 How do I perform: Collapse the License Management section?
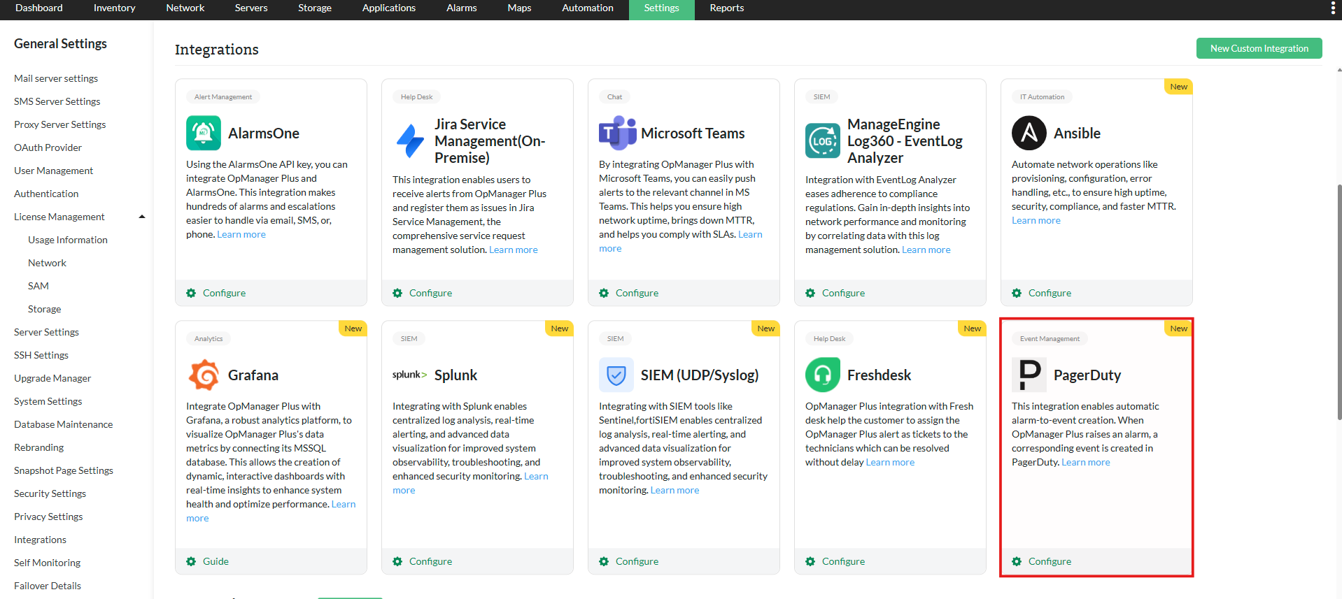tap(142, 217)
